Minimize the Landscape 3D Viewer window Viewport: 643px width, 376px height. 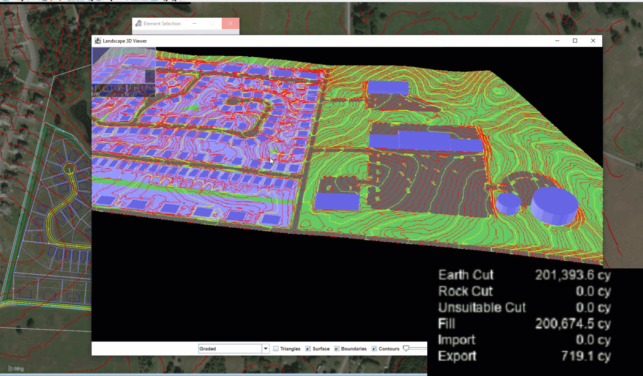click(x=557, y=41)
